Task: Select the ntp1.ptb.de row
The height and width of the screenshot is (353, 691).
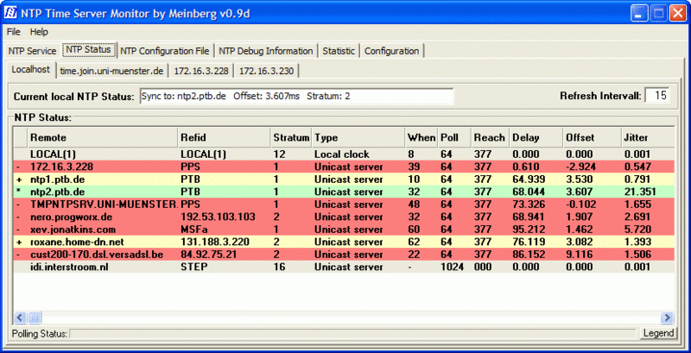Action: 344,180
